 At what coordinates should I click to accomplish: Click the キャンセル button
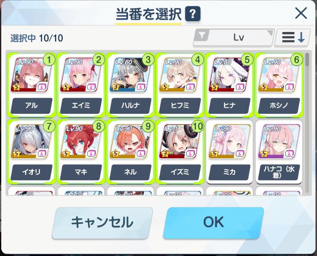pyautogui.click(x=102, y=223)
